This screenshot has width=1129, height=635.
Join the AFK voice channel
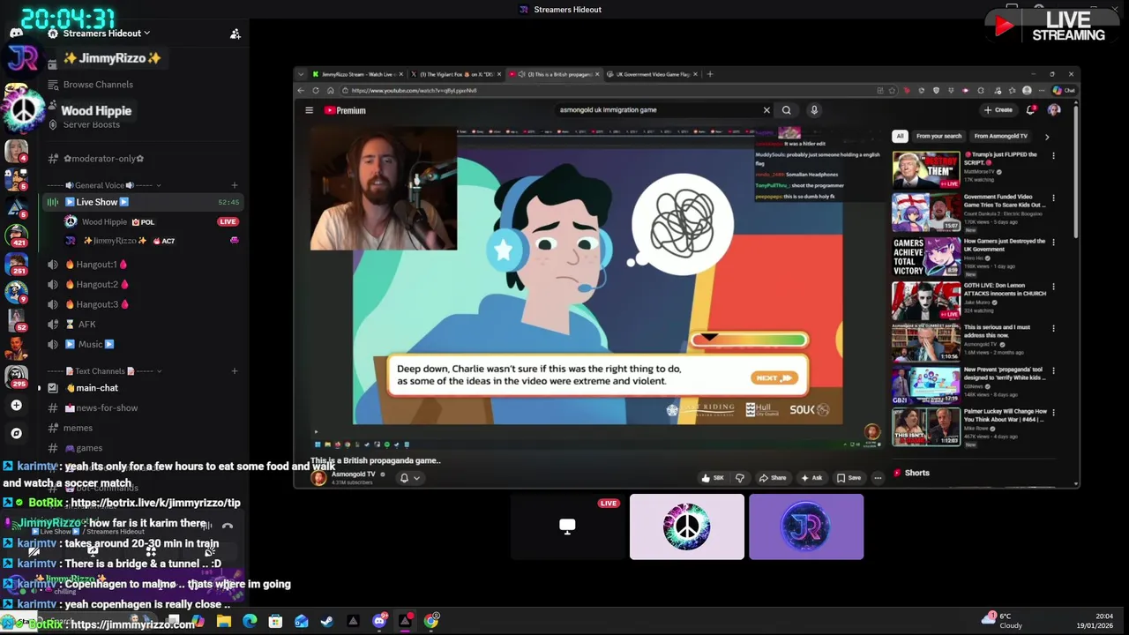(86, 325)
